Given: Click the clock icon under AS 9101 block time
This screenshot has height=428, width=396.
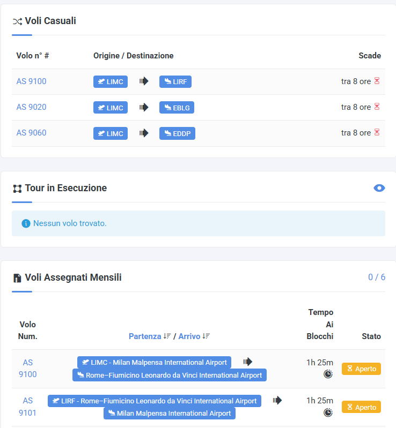Looking at the screenshot, I should pos(328,412).
